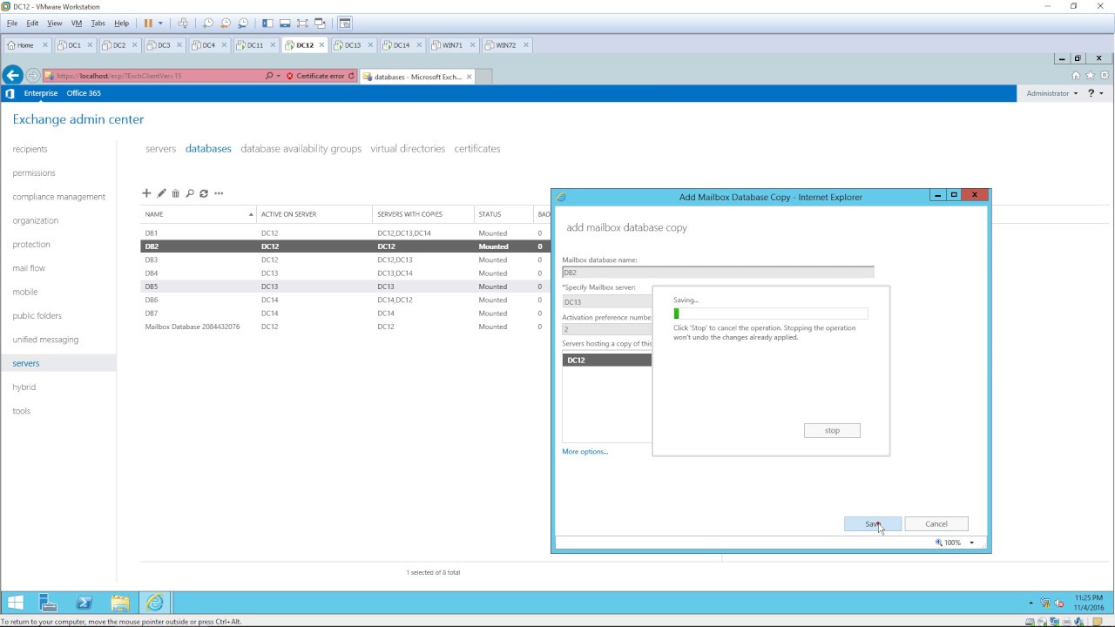Click the stop button in saving dialog

point(832,430)
